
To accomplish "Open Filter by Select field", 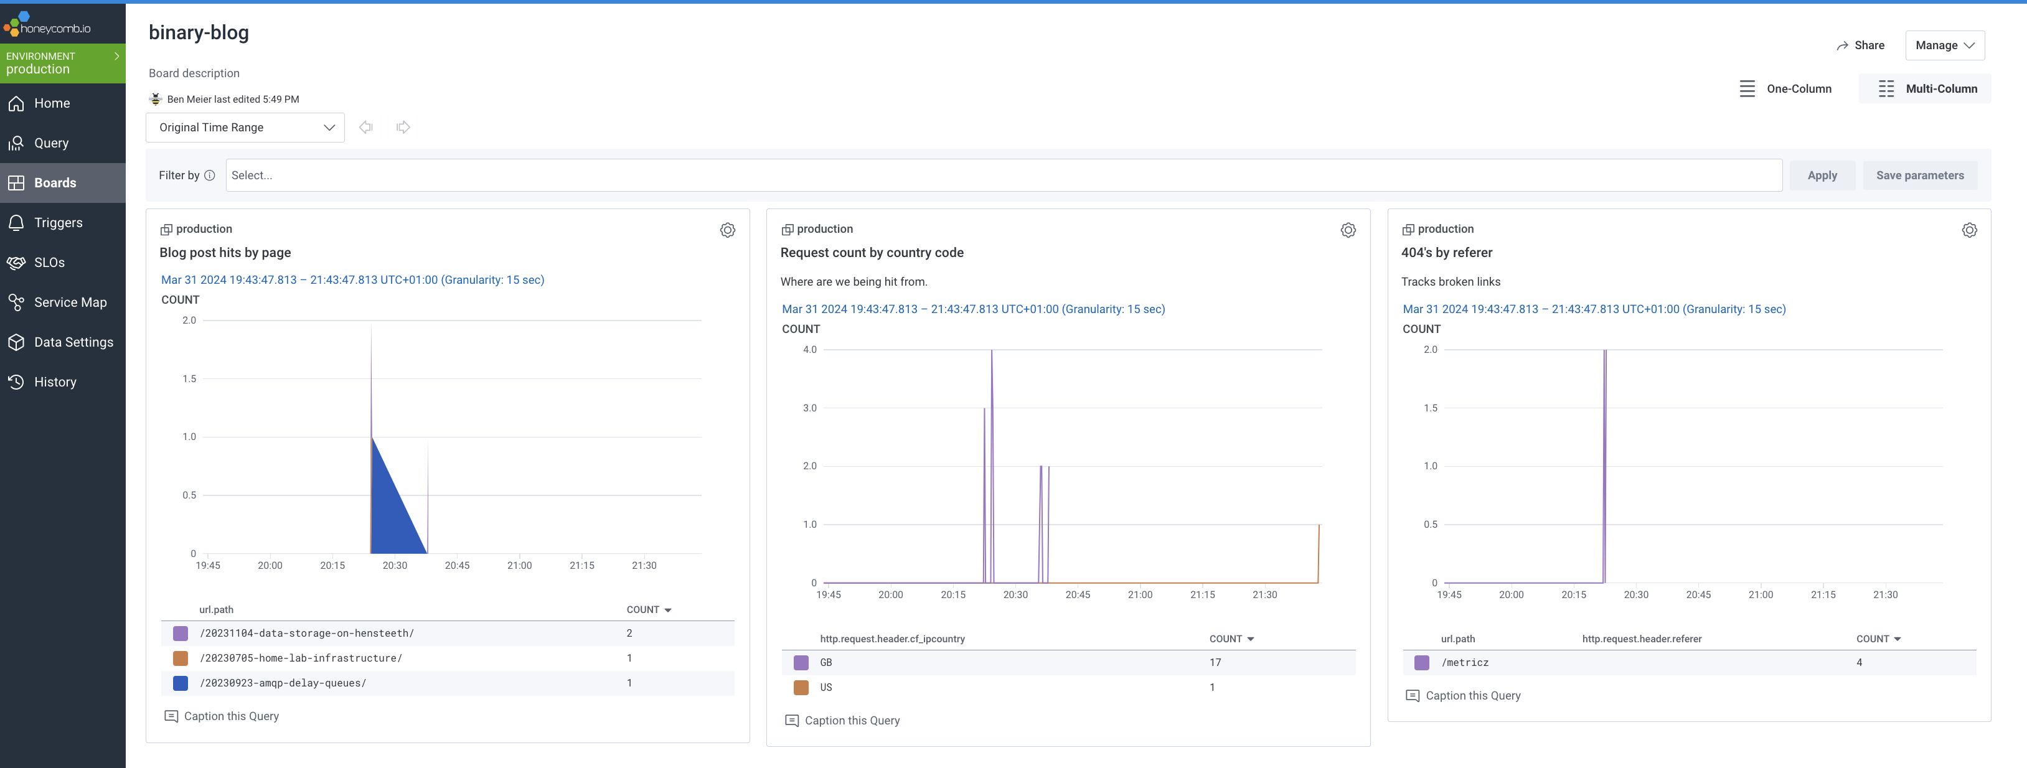I will click(x=1004, y=176).
